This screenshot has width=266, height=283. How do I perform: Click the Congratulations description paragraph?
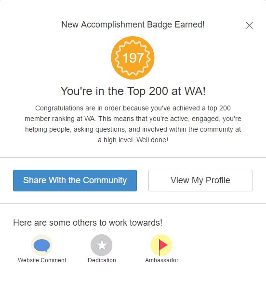click(133, 124)
